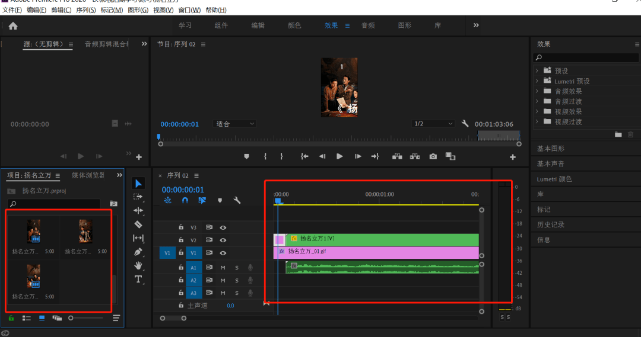This screenshot has width=641, height=337.
Task: Switch to the 颜色 workspace tab
Action: 294,25
